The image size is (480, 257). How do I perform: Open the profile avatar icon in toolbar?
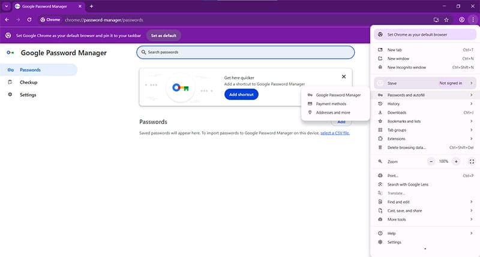(461, 20)
